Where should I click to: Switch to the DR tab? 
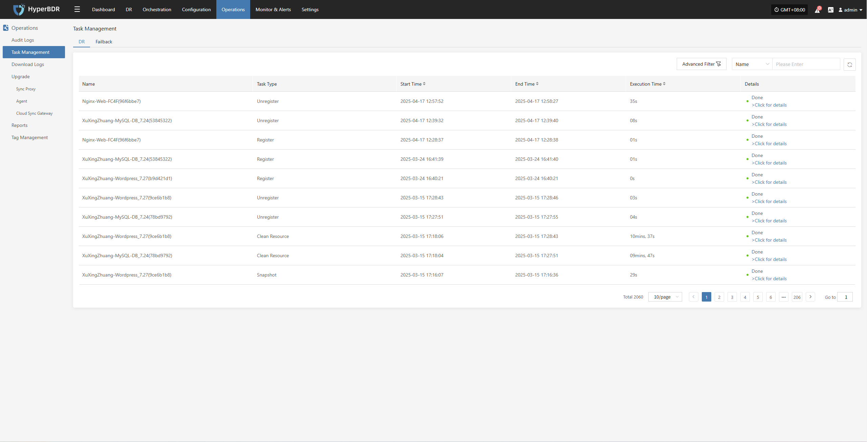(82, 42)
